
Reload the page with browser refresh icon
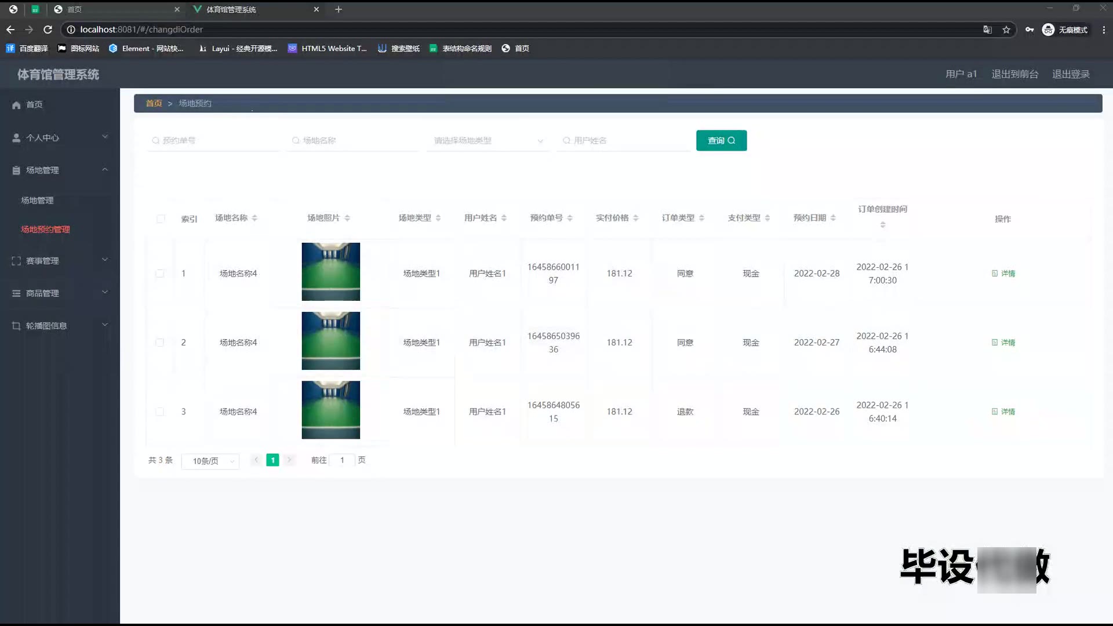[x=48, y=30]
